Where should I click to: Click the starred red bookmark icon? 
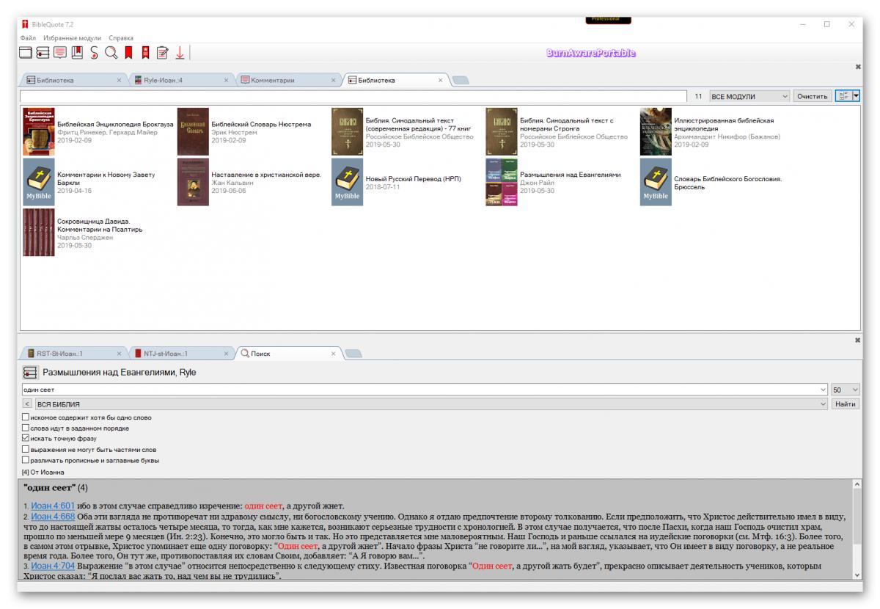(145, 52)
